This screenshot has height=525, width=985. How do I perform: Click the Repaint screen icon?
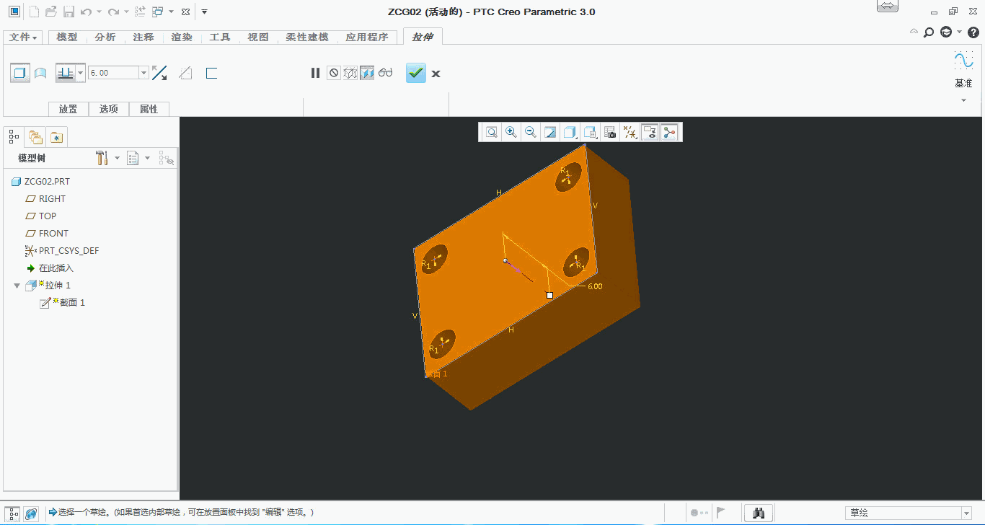[550, 132]
